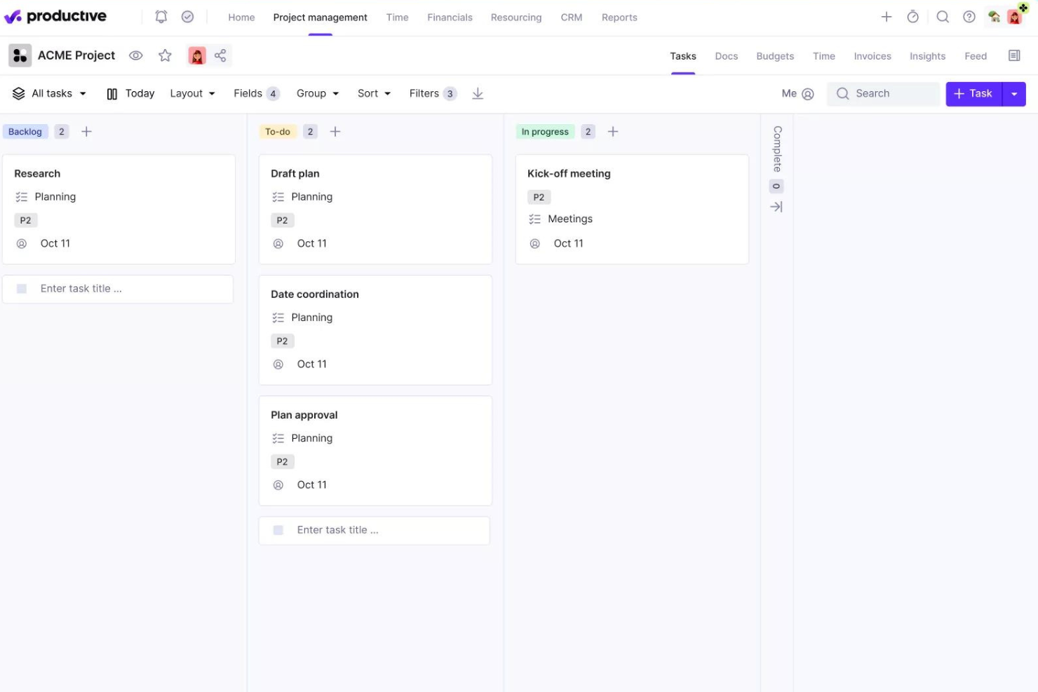The width and height of the screenshot is (1038, 692).
Task: Open help via the question mark icon
Action: tap(969, 16)
